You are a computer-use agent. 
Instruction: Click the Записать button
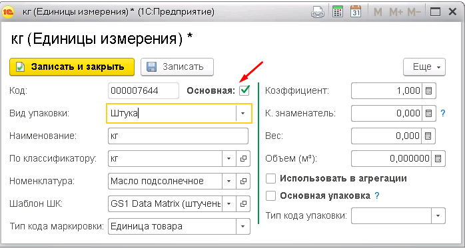177,66
